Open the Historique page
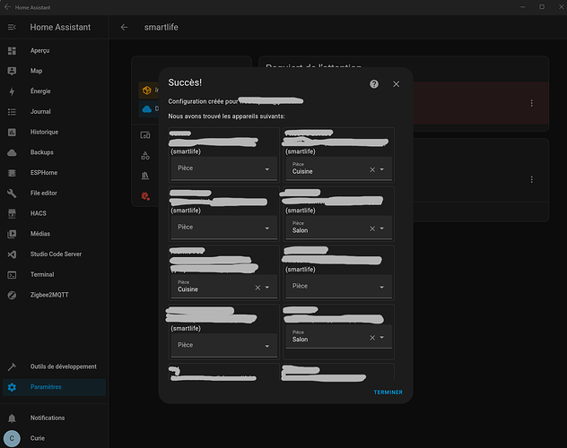Viewport: 567px width, 448px height. (54, 132)
